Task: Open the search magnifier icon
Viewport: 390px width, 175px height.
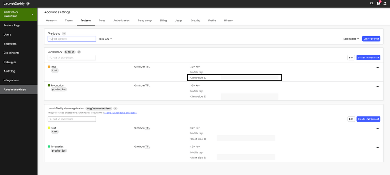Action: coord(372,4)
